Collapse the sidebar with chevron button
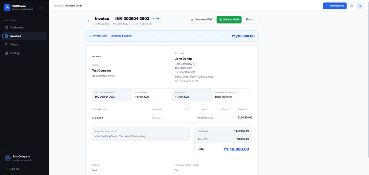The height and width of the screenshot is (175, 369). coord(42,7)
